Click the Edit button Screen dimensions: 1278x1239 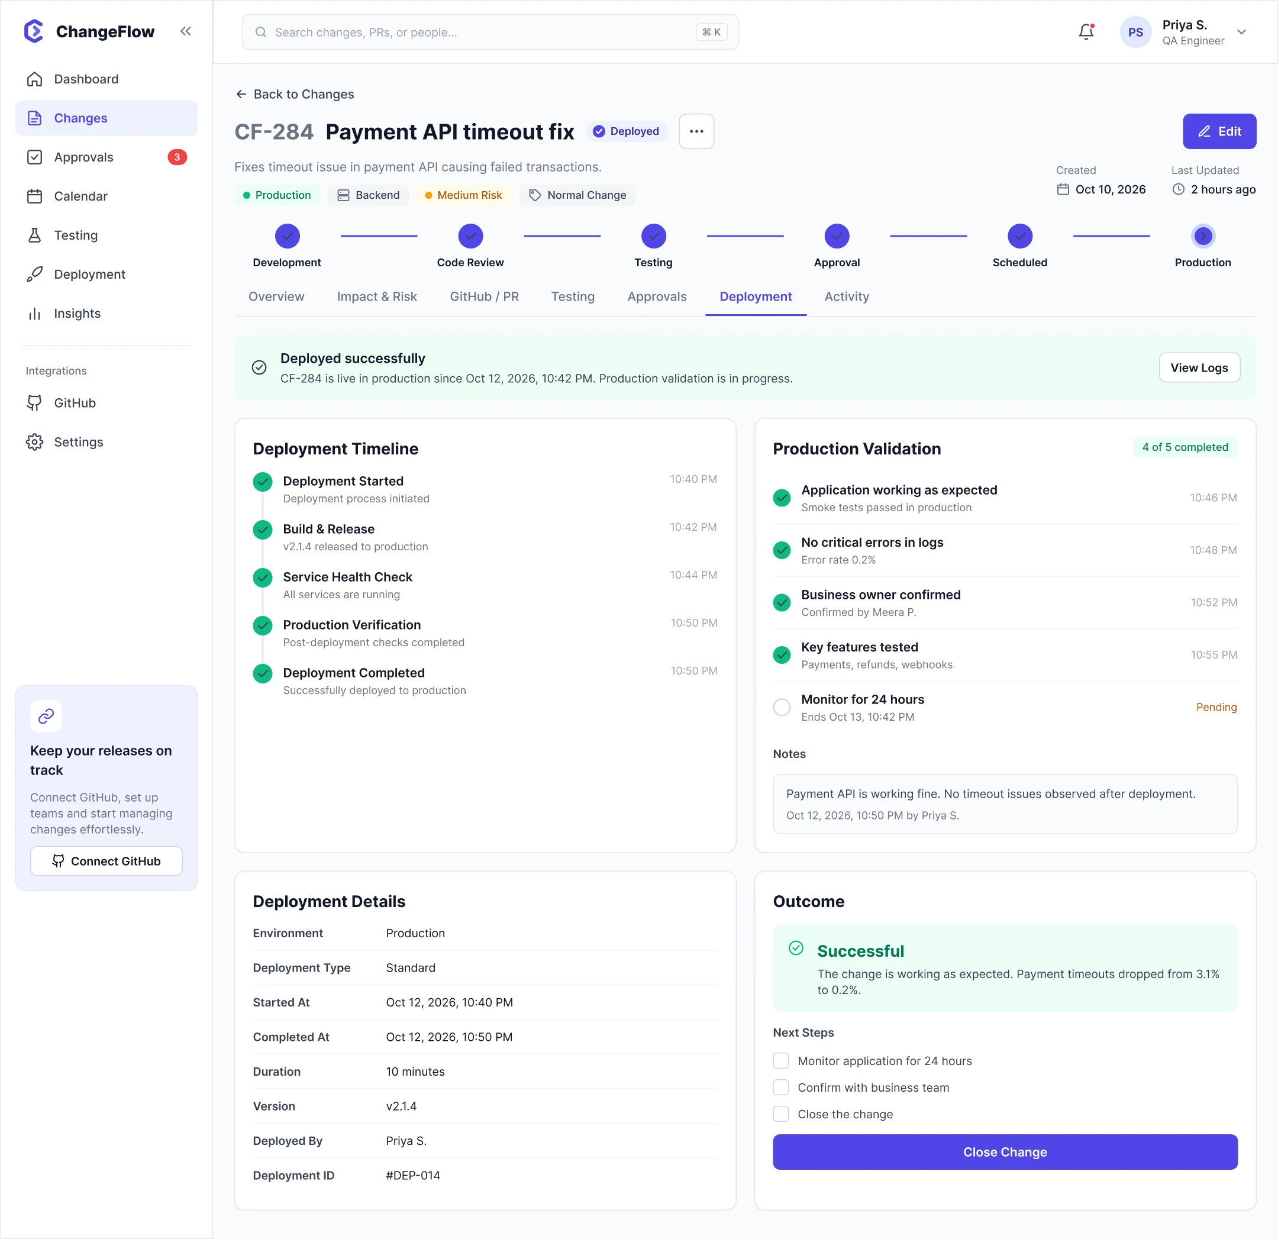click(x=1219, y=131)
